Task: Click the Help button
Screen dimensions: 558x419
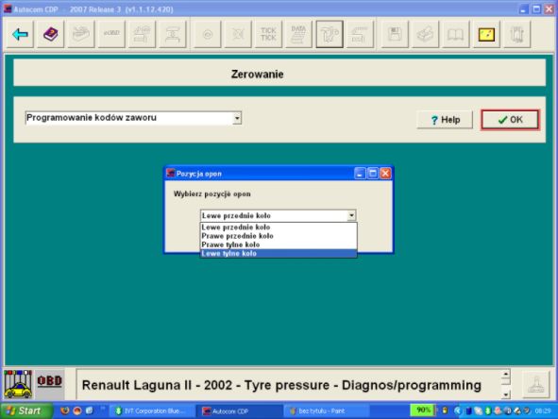Action: click(445, 120)
